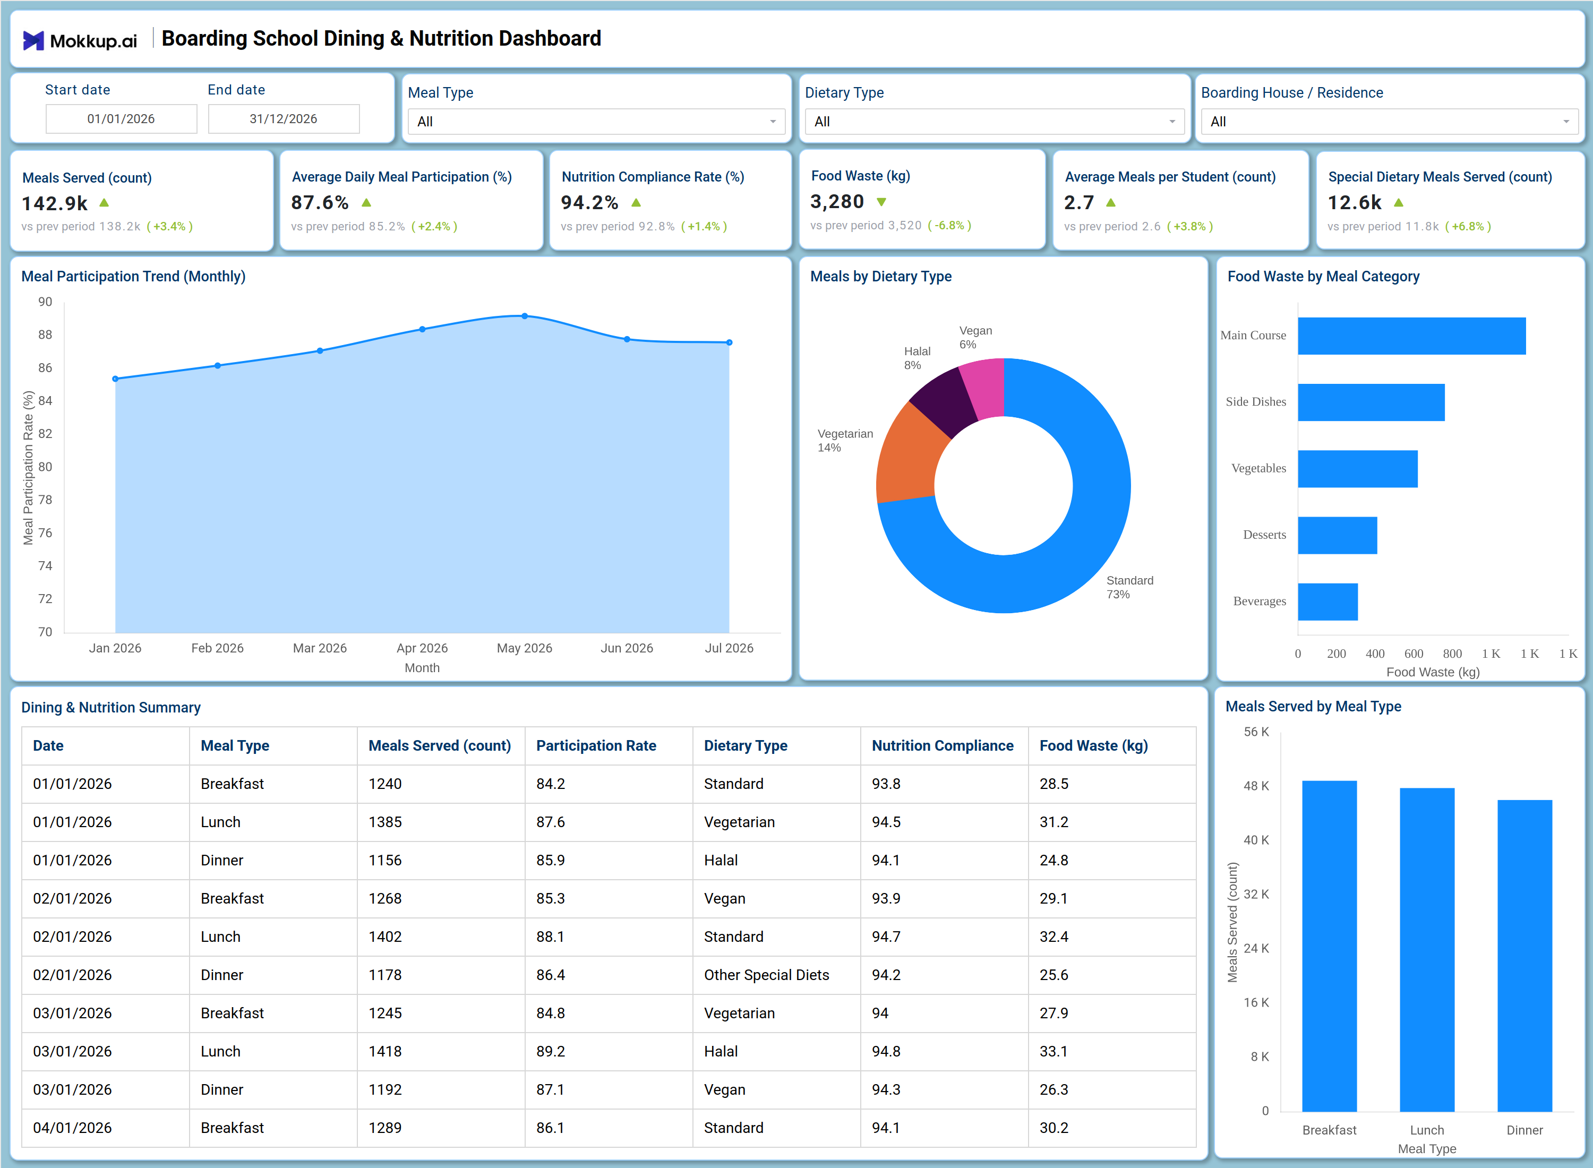This screenshot has width=1593, height=1168.
Task: Open the Meal Type dropdown
Action: (x=596, y=122)
